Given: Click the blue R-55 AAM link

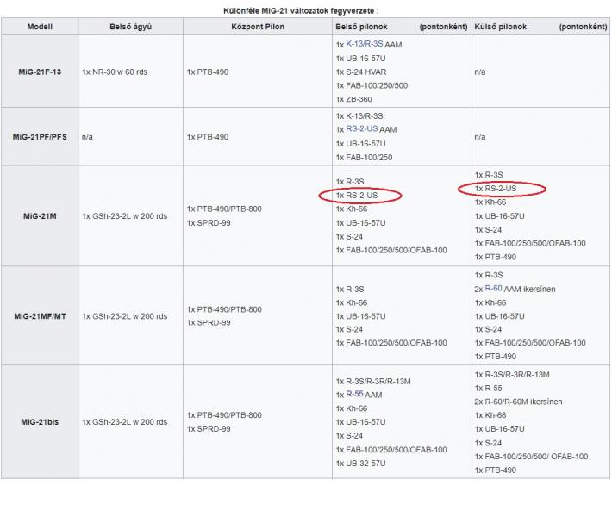Looking at the screenshot, I should (353, 394).
